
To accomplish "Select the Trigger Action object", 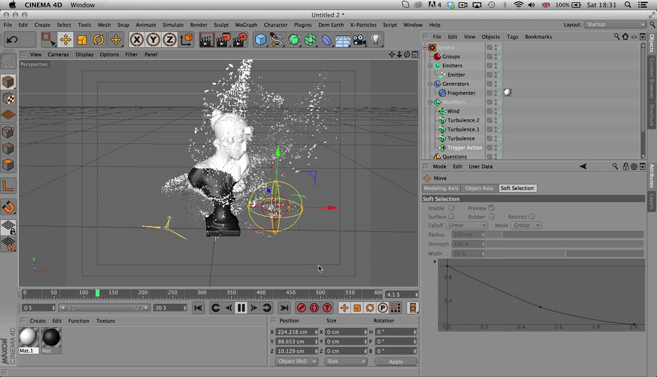I will [465, 148].
